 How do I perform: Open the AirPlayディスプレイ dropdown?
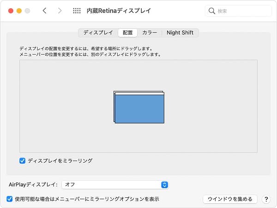coord(115,184)
